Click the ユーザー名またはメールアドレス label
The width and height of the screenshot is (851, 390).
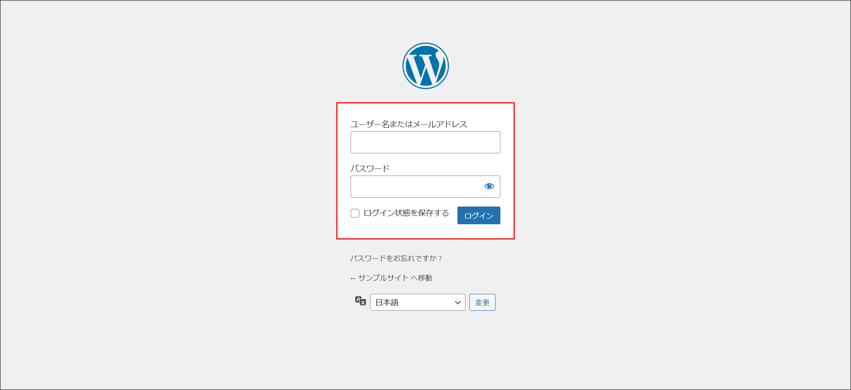(409, 124)
